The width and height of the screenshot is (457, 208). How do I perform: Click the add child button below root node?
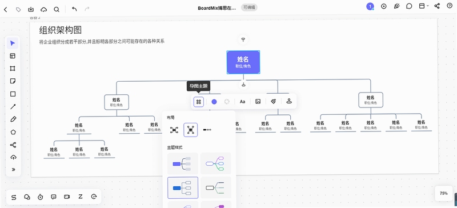click(x=243, y=85)
